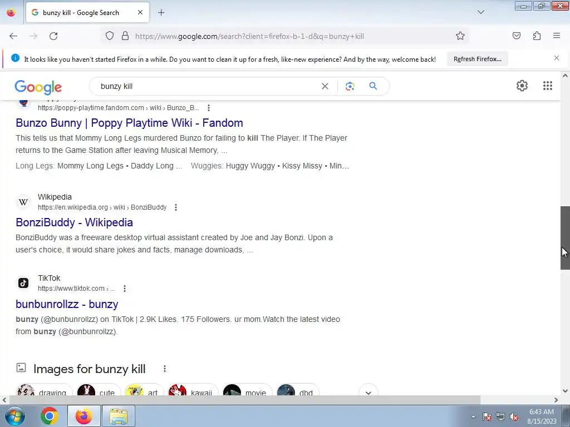Reload the current page
The height and width of the screenshot is (427, 570).
(53, 36)
